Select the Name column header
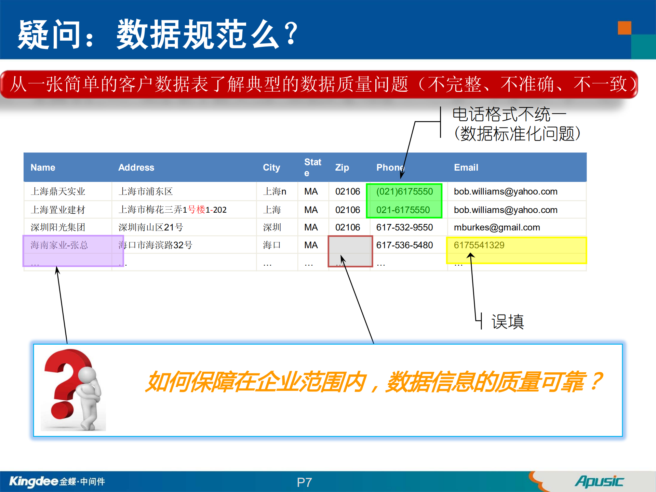 coord(42,167)
